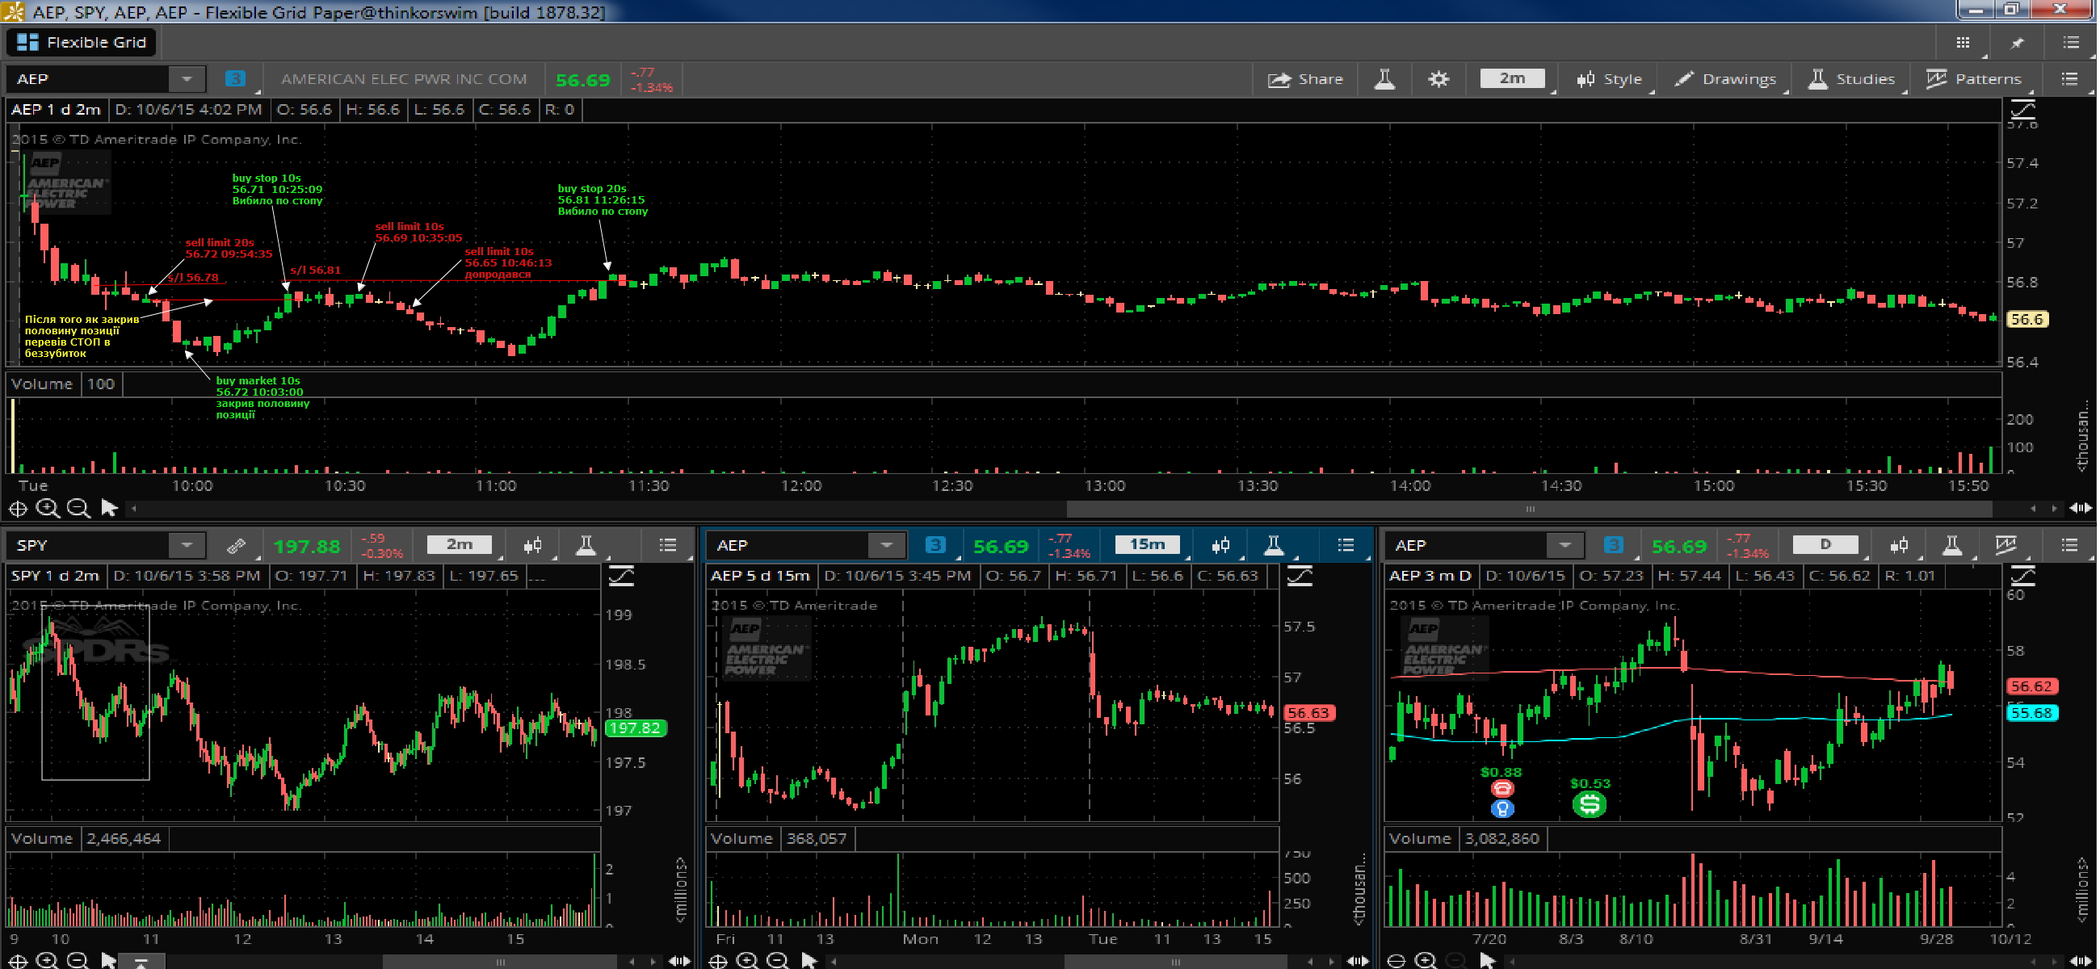2100x969 pixels.
Task: Open the top-right window list menu icon
Action: pos(2071,42)
